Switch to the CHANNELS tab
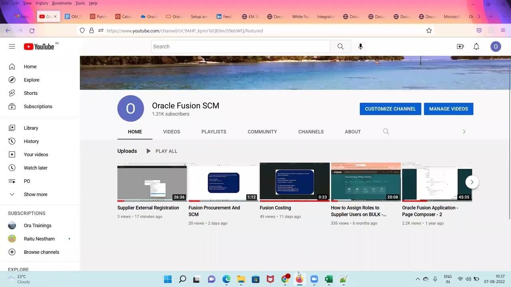The width and height of the screenshot is (511, 287). coord(311,132)
